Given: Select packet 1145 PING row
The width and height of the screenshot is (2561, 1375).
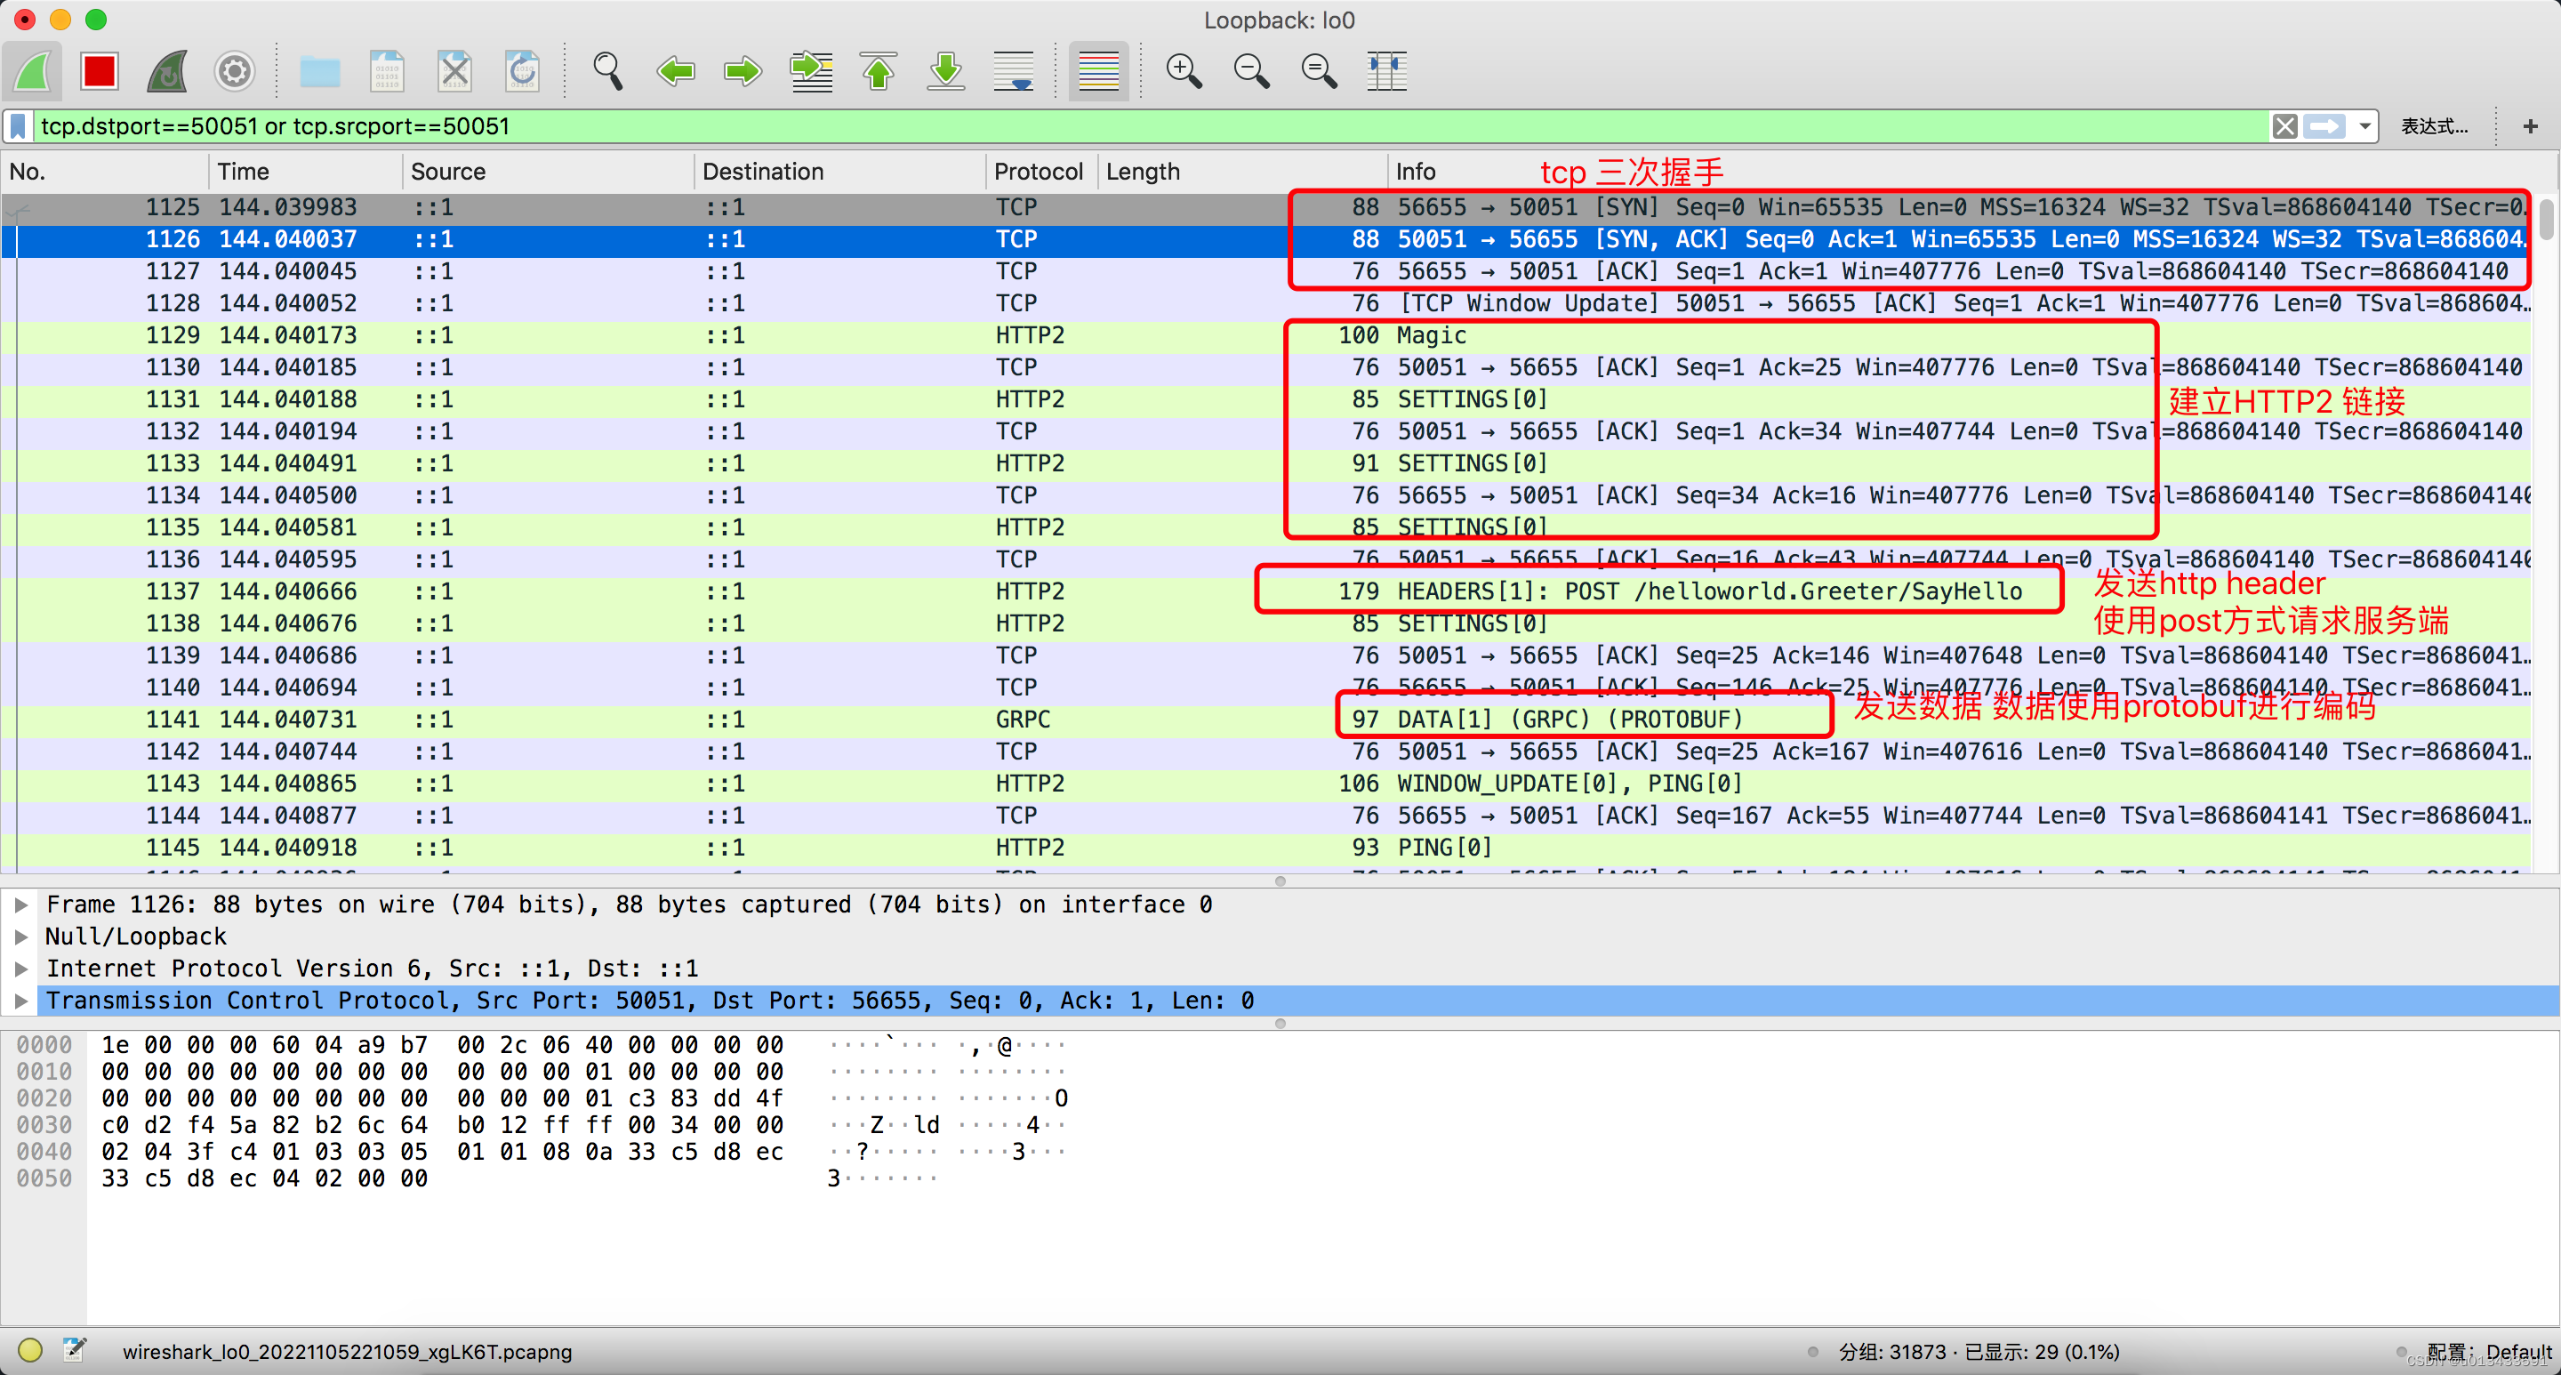Looking at the screenshot, I should click(x=1266, y=848).
